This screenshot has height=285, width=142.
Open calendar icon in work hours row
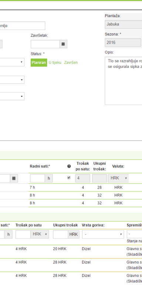click(x=14, y=178)
